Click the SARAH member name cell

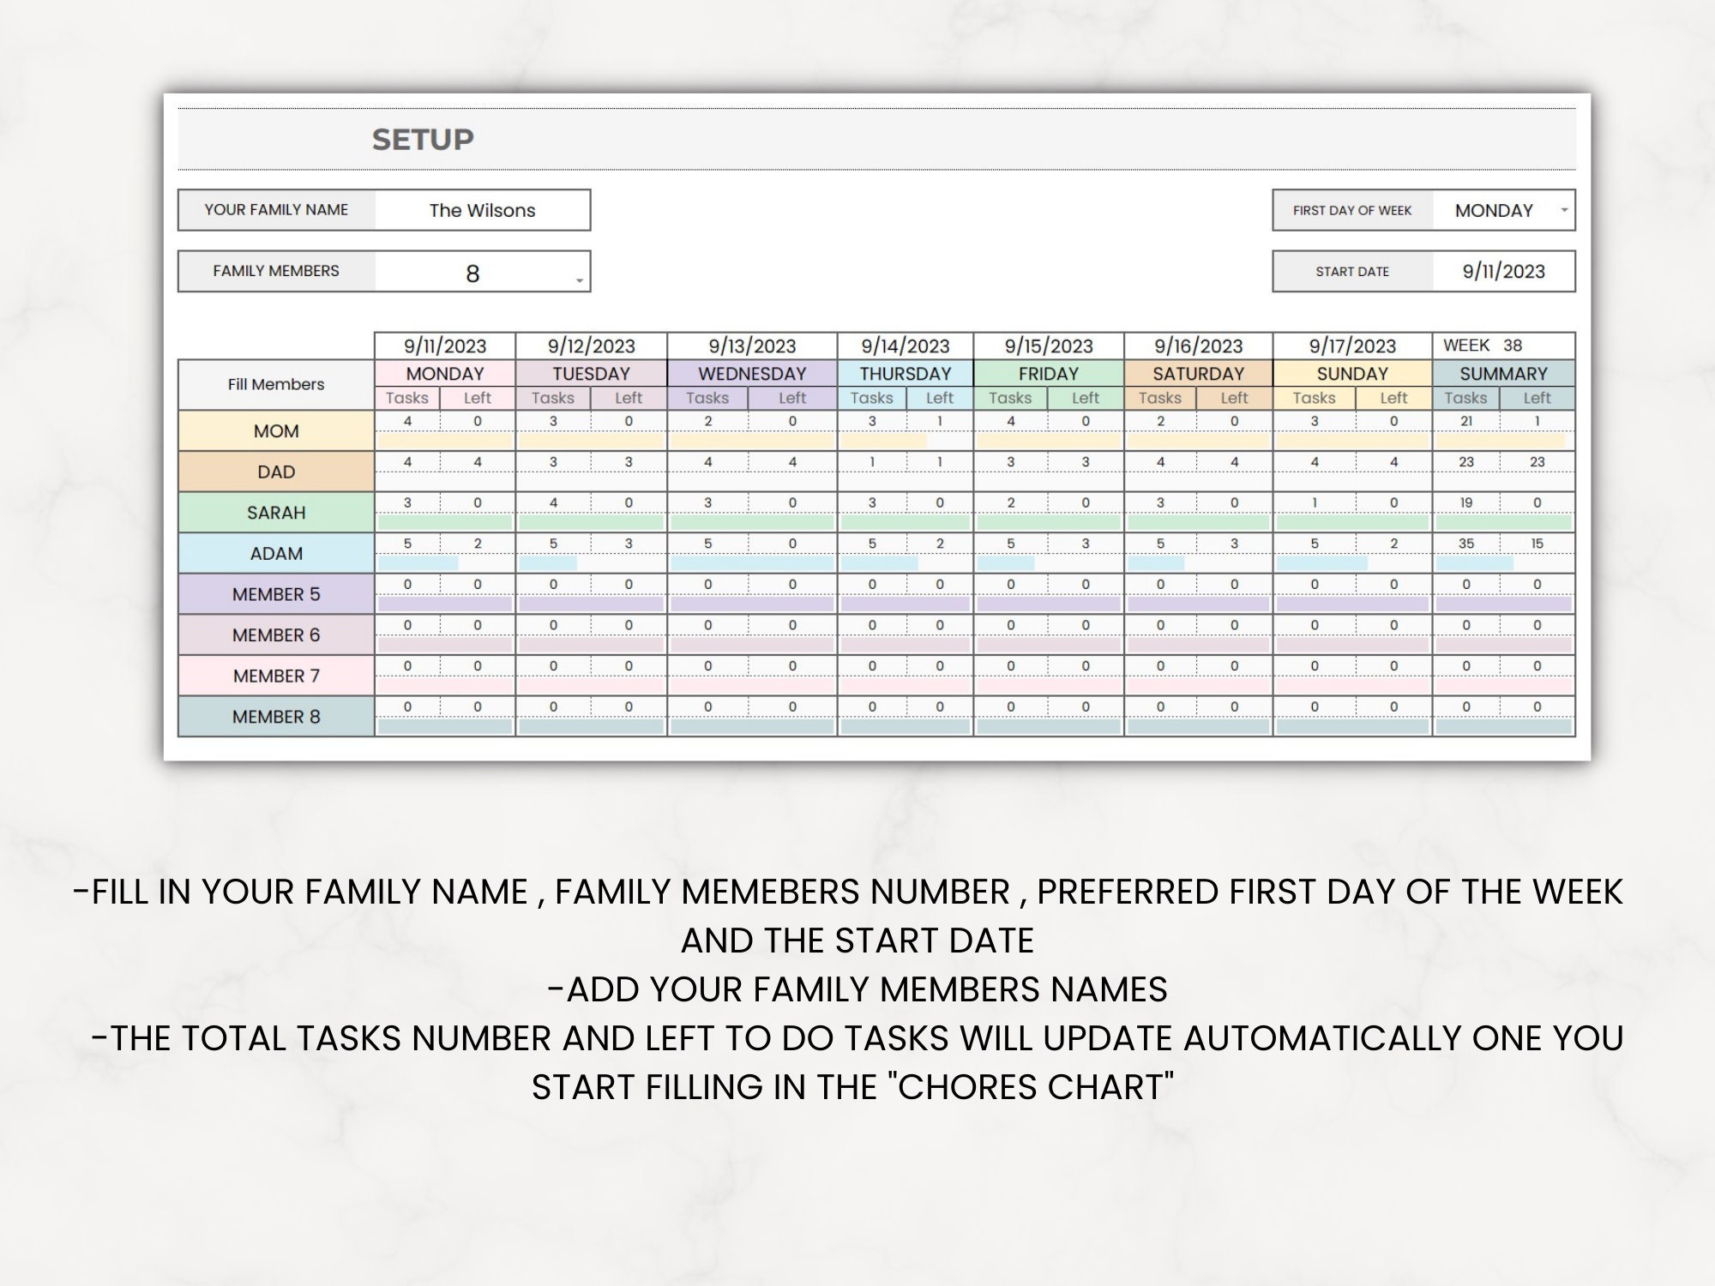click(x=276, y=513)
